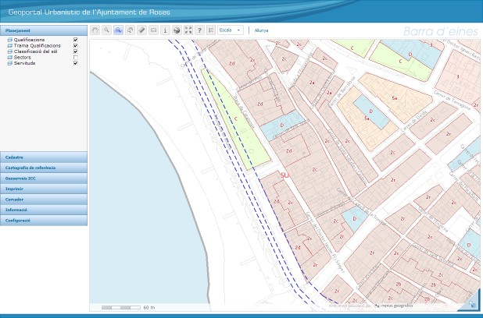Uncheck the Qualificacions layer checkbox
The image size is (483, 318).
pyautogui.click(x=75, y=39)
